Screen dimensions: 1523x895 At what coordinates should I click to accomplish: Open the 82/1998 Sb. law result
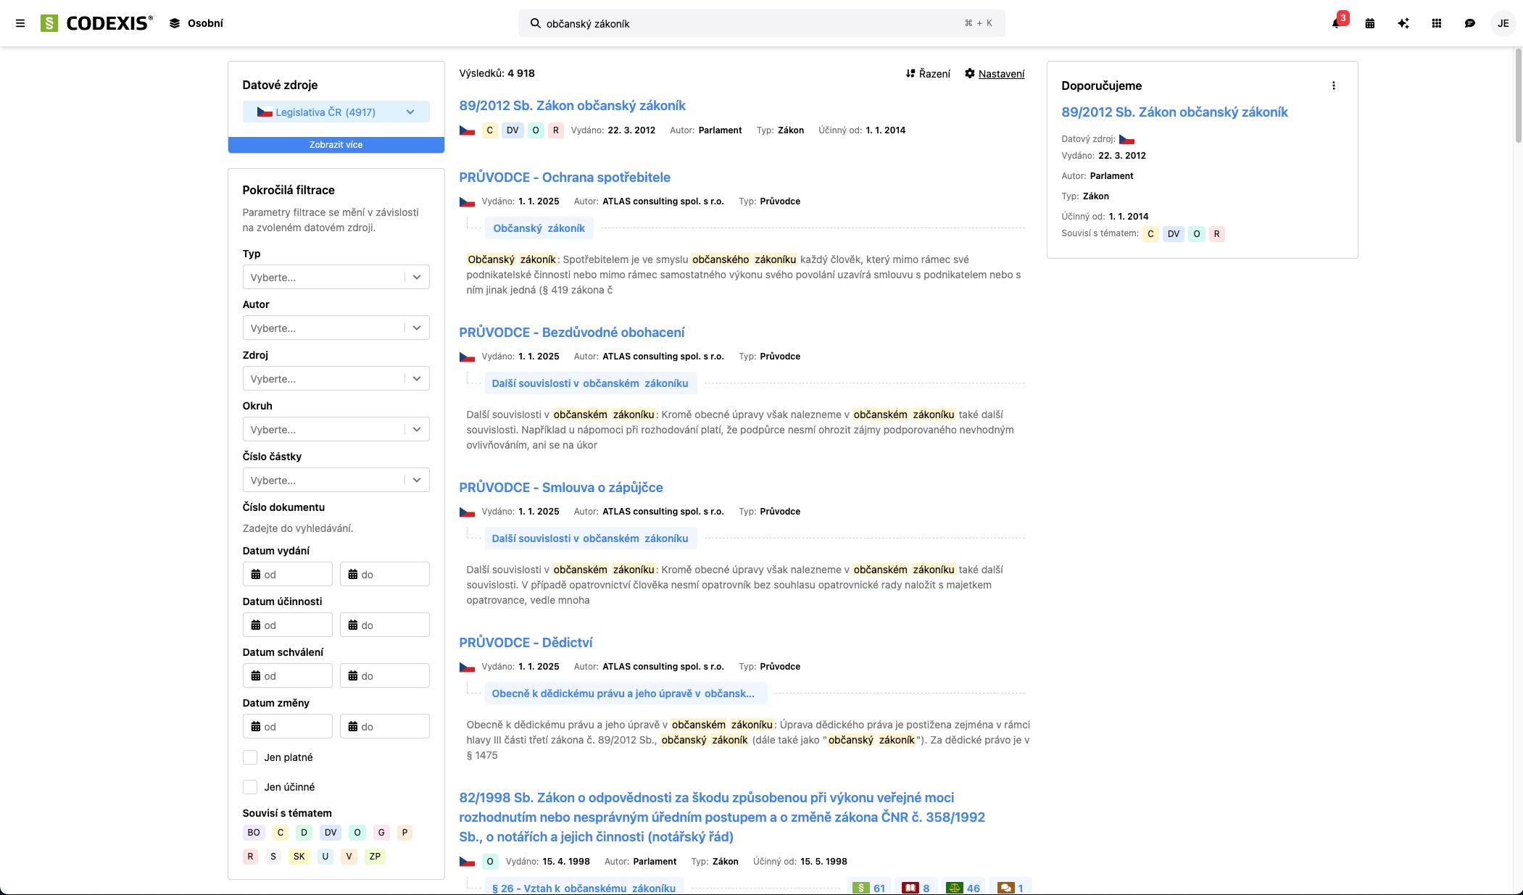722,817
